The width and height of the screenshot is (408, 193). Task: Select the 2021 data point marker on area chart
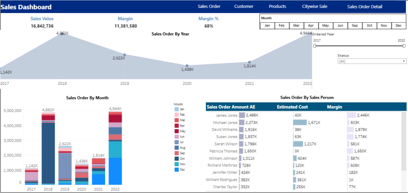(249, 62)
